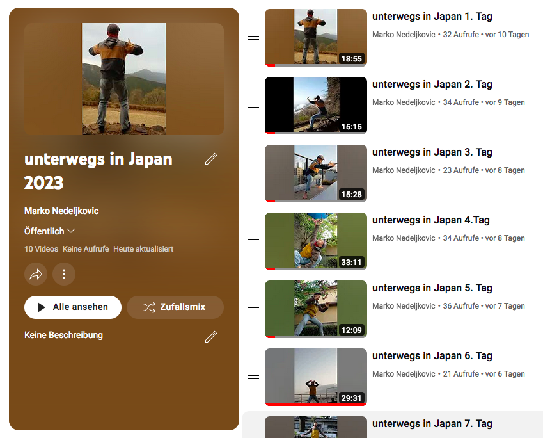The width and height of the screenshot is (543, 438).
Task: Click the 10 Videos count text
Action: tap(41, 249)
